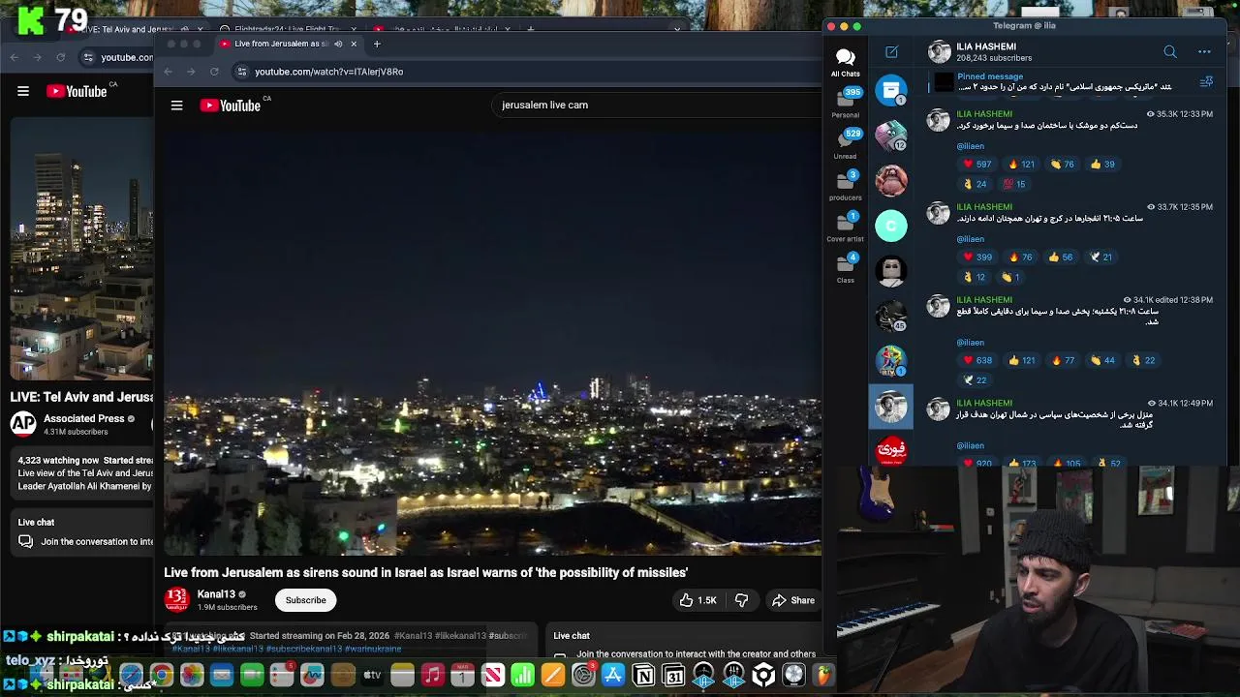This screenshot has width=1240, height=697.
Task: Open Personal folder in Telegram
Action: pos(845,104)
